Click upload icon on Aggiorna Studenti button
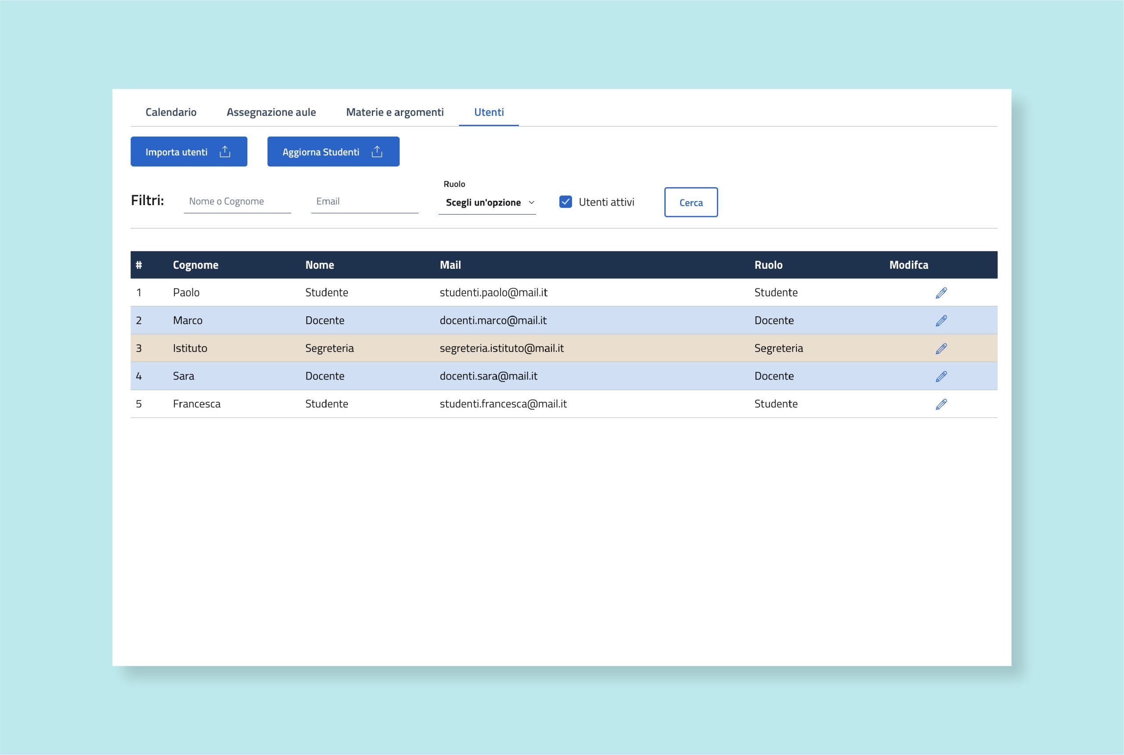 tap(377, 152)
